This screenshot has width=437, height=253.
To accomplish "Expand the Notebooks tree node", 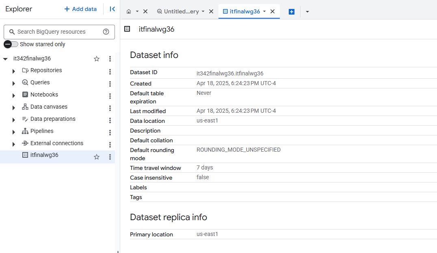I will [x=14, y=96].
